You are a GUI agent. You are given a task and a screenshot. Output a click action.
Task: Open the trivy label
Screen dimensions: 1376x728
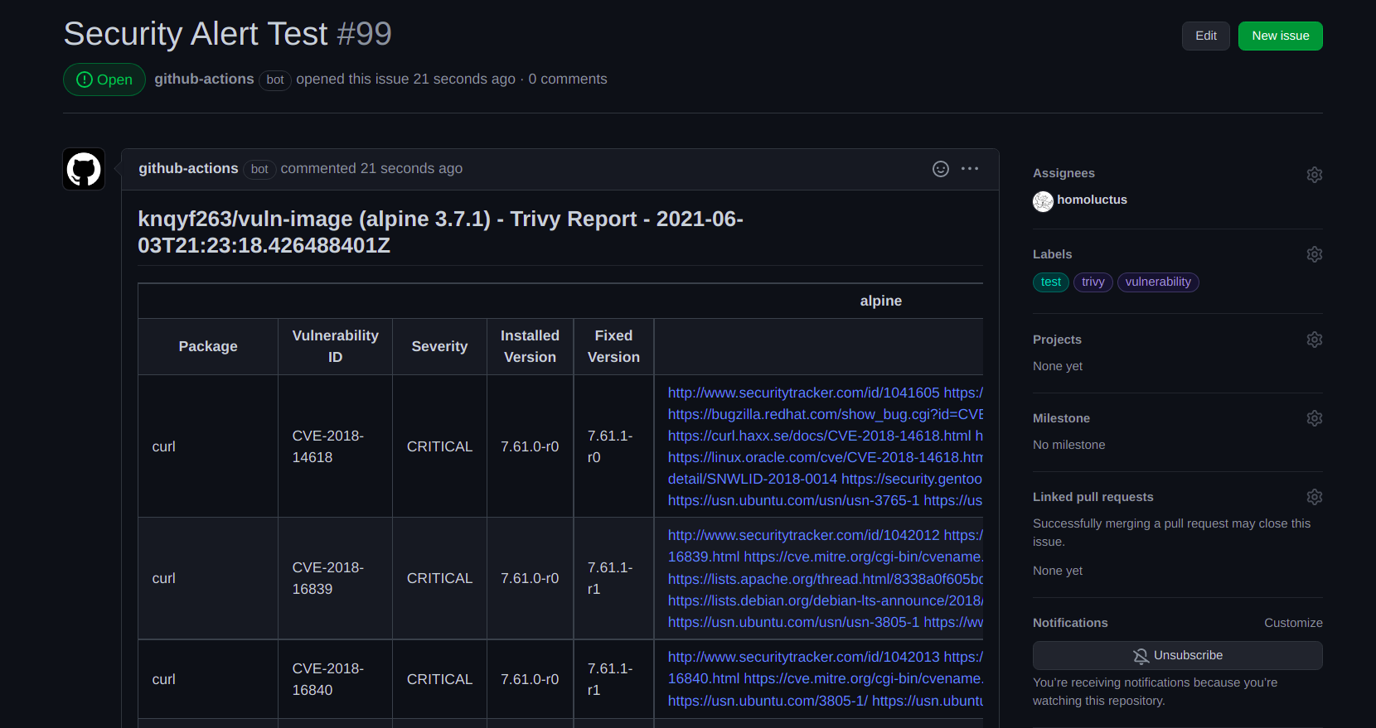tap(1093, 282)
